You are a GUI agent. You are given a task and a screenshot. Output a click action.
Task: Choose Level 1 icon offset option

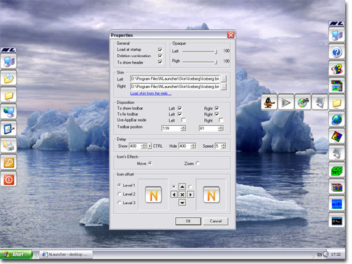[119, 185]
